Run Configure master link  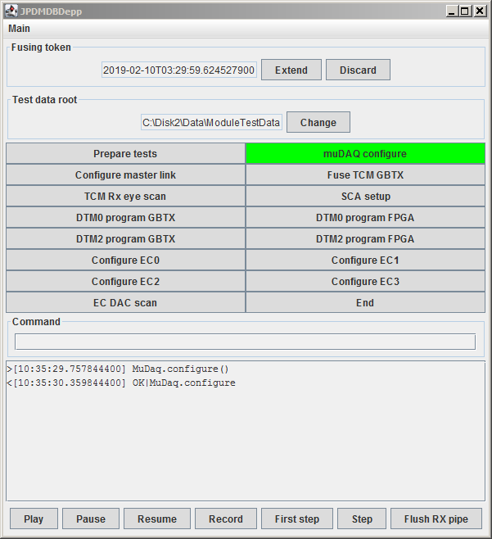coord(125,174)
